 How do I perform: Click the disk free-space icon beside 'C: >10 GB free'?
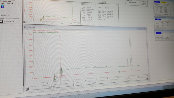(x=1, y=21)
